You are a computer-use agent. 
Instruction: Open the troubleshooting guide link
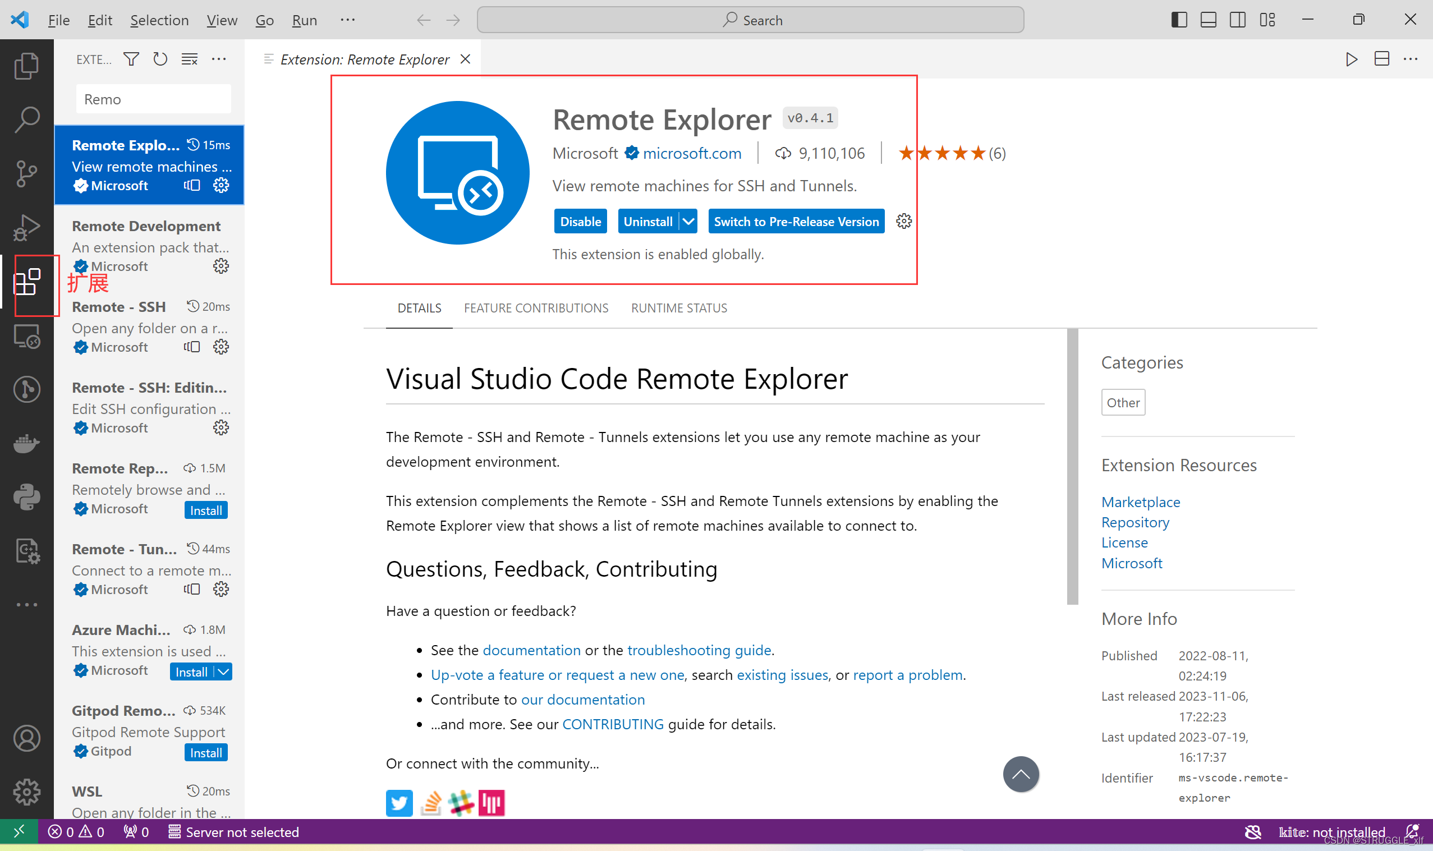pos(699,650)
